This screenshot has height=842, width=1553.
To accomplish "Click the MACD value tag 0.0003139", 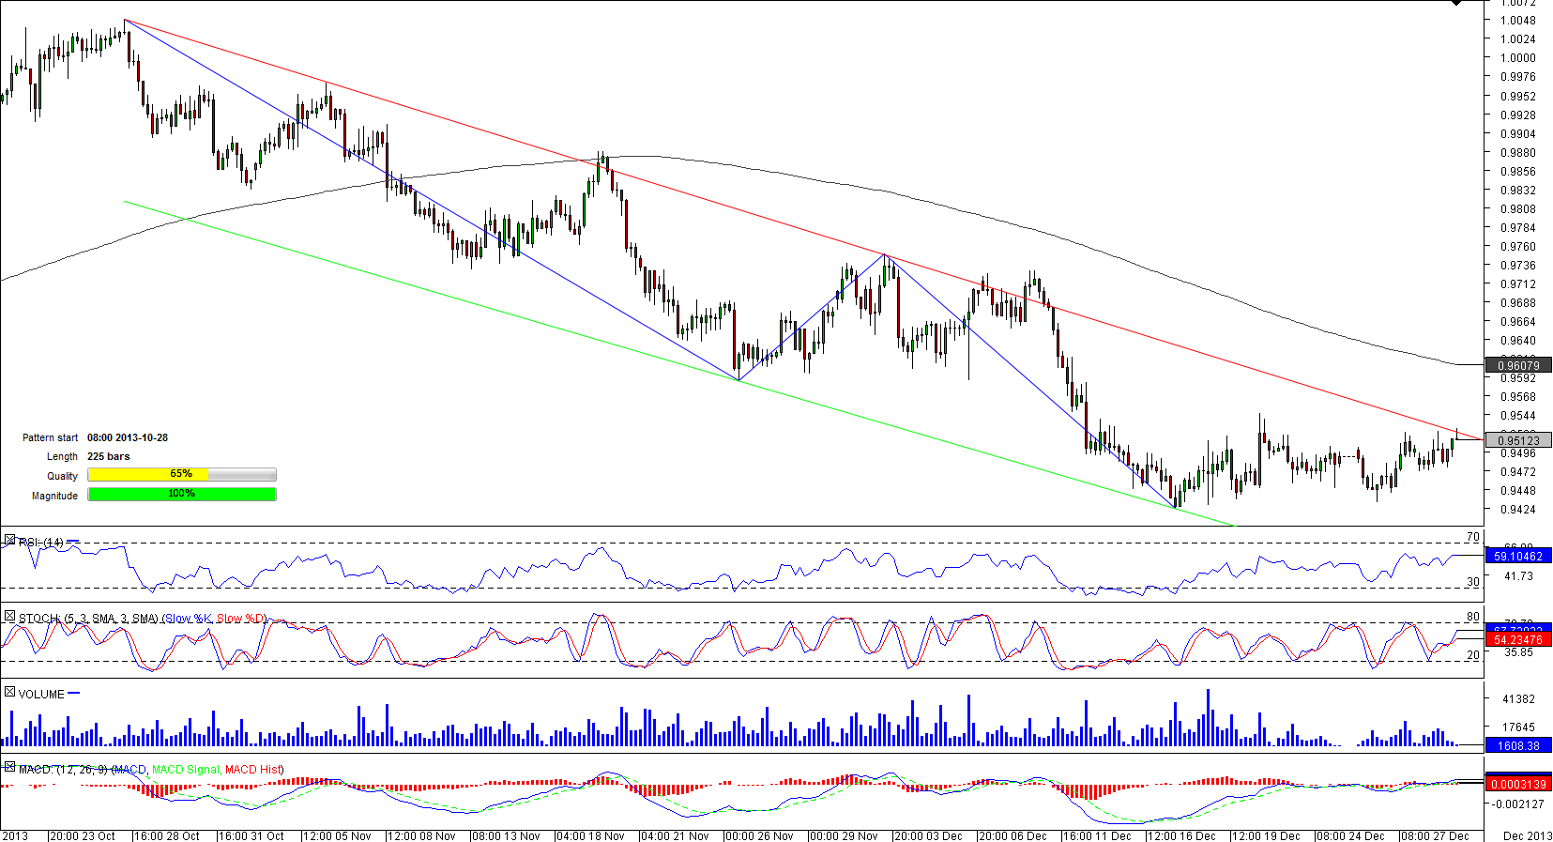I will pyautogui.click(x=1517, y=784).
